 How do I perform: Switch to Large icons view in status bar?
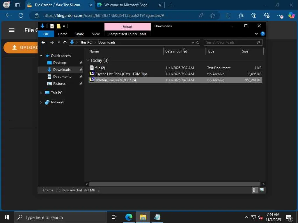coord(262,190)
